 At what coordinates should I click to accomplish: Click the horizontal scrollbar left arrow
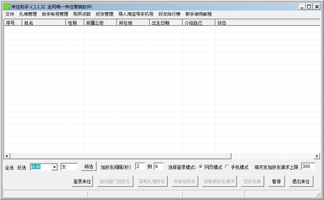7,156
